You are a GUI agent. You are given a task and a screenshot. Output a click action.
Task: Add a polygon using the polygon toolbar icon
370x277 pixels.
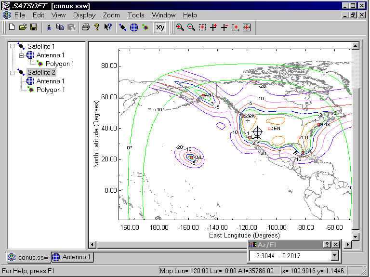coord(145,27)
